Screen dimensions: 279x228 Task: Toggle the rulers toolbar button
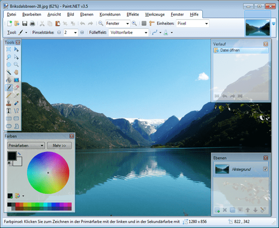pos(152,23)
